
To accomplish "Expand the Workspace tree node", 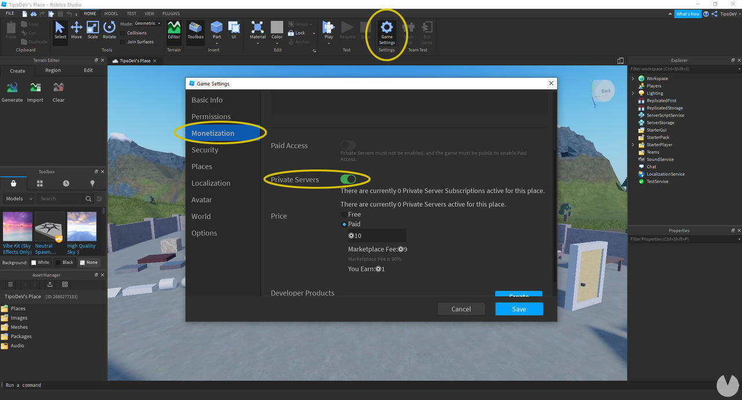I will tap(633, 78).
